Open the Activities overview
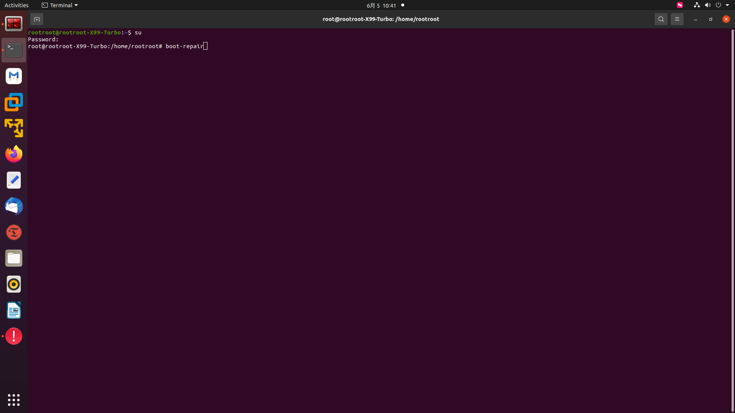This screenshot has width=735, height=413. click(16, 5)
